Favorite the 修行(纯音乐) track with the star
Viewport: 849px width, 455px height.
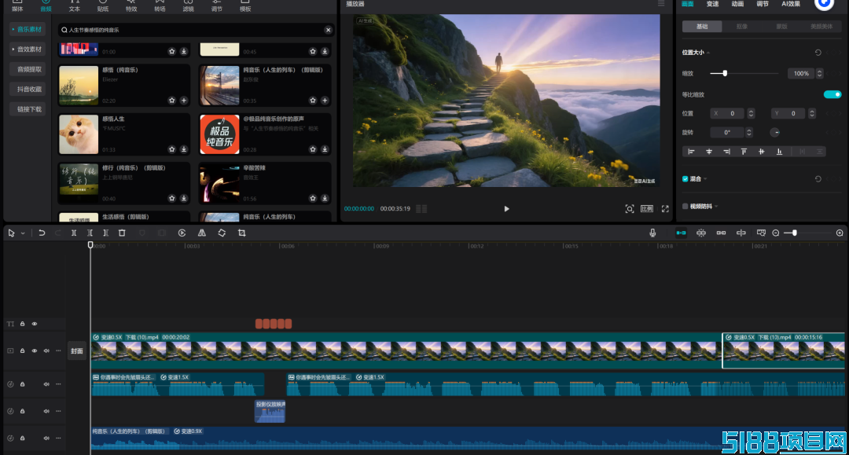click(171, 199)
